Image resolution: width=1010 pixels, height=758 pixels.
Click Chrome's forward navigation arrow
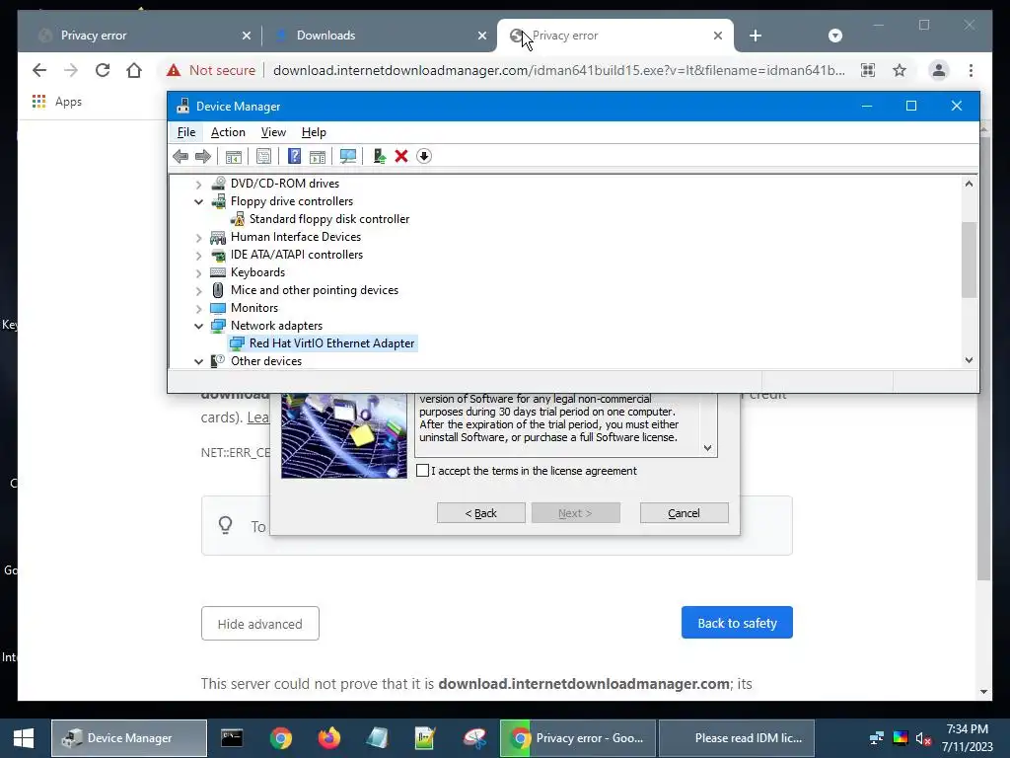click(x=71, y=70)
